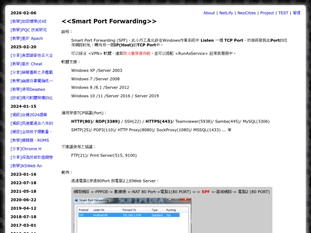311x233 pixels.
Task: Expand the 2020-06-22 date group
Action: 24,200
